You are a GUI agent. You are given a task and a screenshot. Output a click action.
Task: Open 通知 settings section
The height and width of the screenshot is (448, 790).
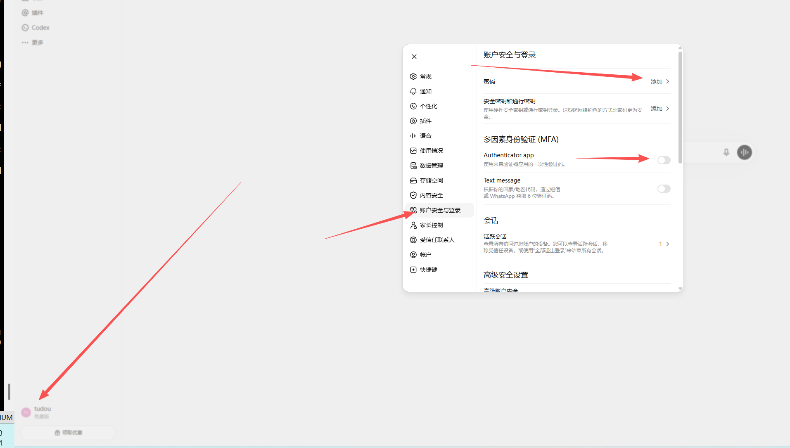(x=439, y=91)
